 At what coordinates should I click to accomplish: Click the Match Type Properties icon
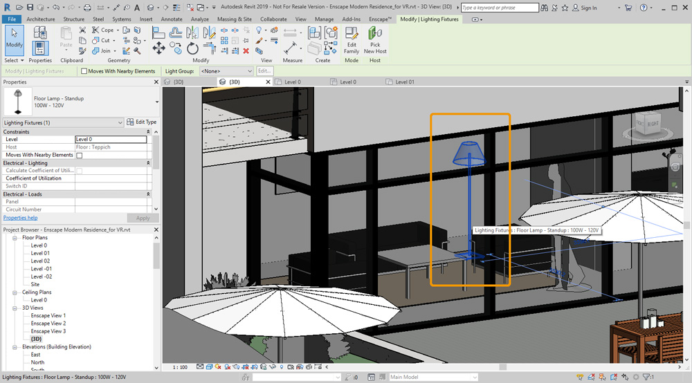click(82, 51)
